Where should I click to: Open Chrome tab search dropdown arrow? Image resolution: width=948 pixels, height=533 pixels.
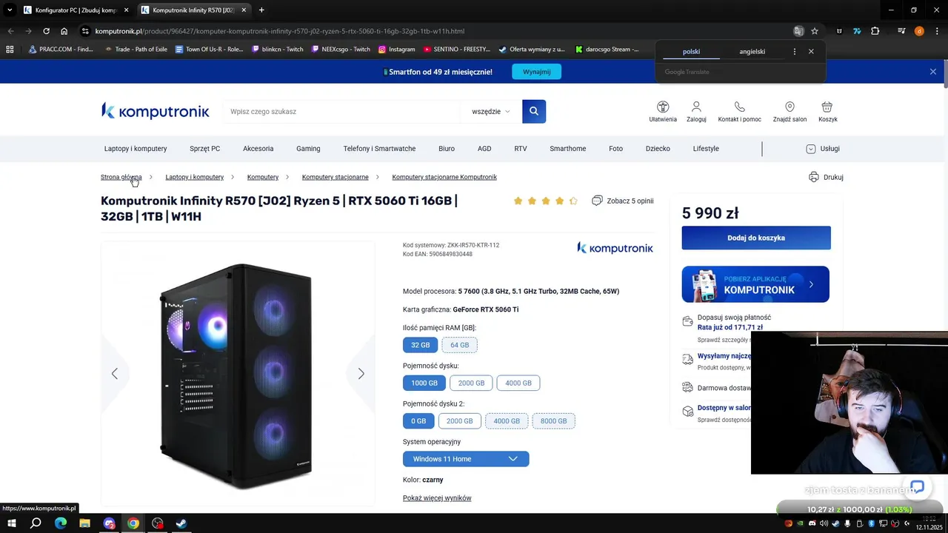tap(10, 10)
